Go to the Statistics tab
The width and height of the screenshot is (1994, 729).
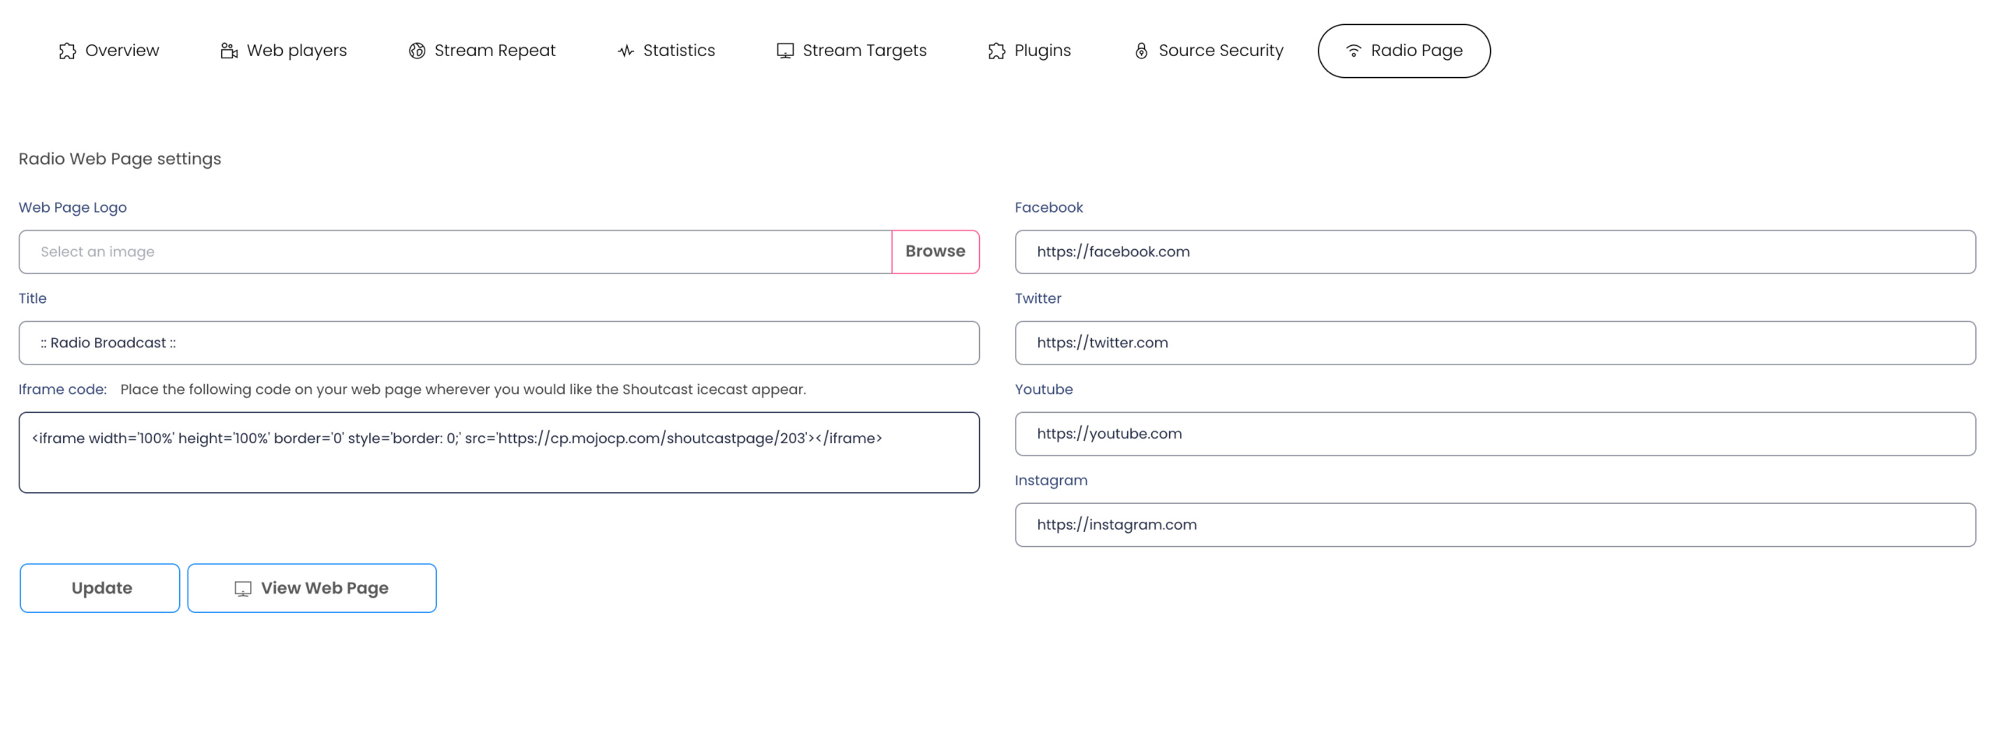[x=678, y=51]
